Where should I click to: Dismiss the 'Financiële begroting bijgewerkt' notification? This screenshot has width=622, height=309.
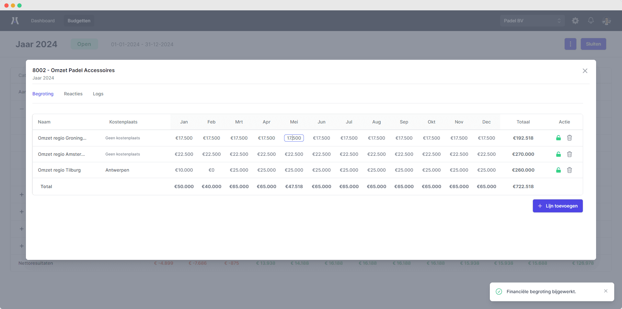[x=605, y=291]
